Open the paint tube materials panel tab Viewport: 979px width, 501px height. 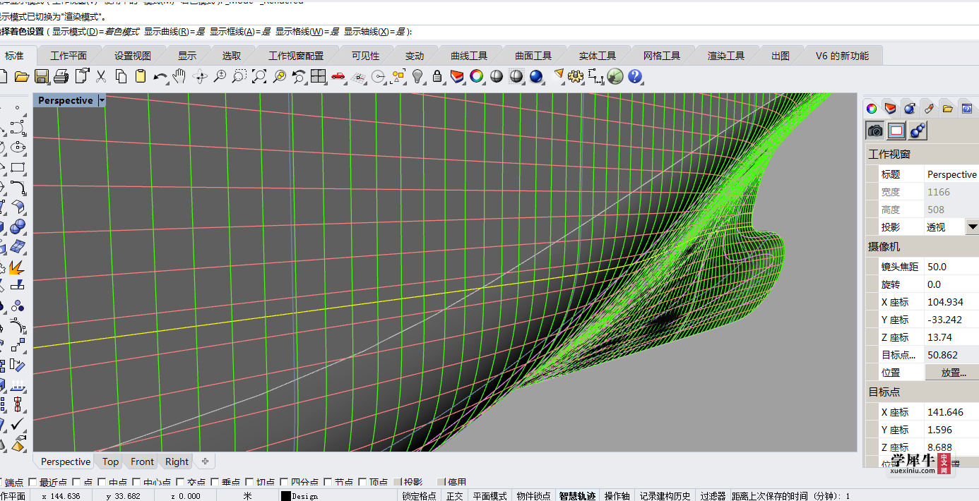pyautogui.click(x=929, y=108)
